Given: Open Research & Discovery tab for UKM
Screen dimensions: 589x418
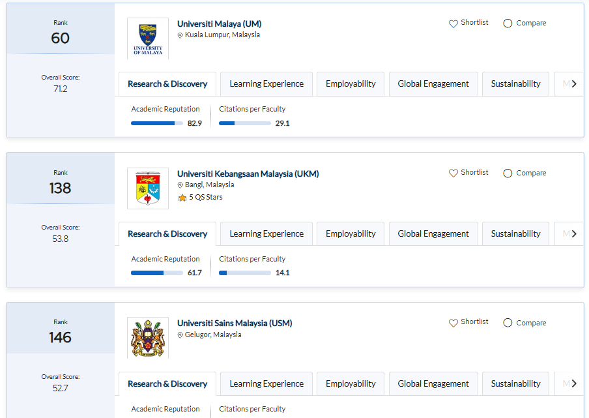Looking at the screenshot, I should pyautogui.click(x=167, y=234).
